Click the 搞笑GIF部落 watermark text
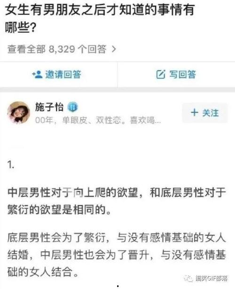The image size is (235, 289). coord(211,278)
